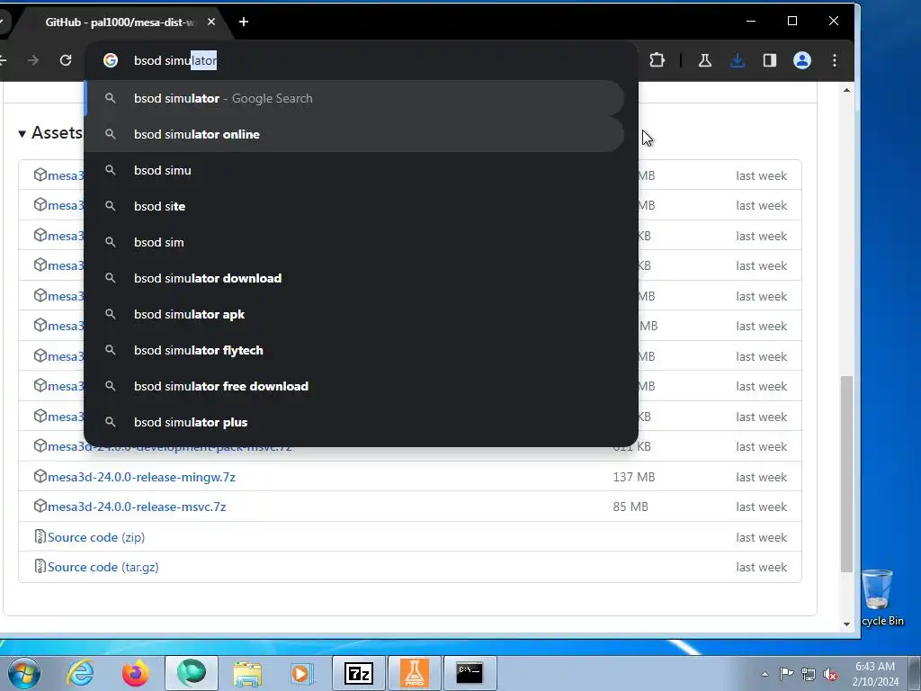
Task: Open the clock showing 6:43 AM
Action: pyautogui.click(x=875, y=674)
